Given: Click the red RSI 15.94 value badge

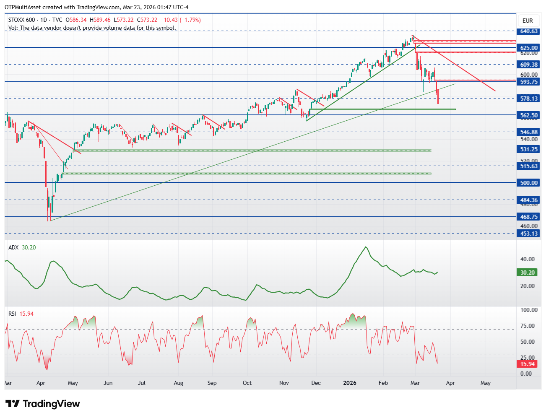Looking at the screenshot, I should [x=527, y=364].
